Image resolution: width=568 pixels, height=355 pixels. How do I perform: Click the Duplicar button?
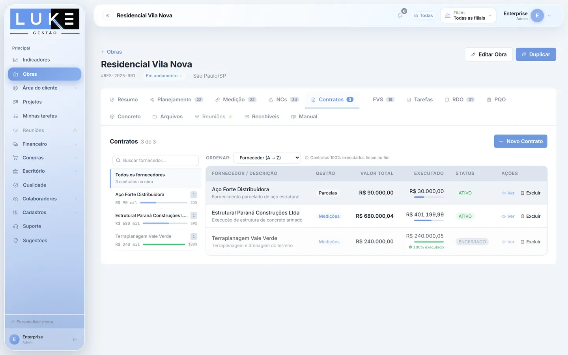[536, 54]
